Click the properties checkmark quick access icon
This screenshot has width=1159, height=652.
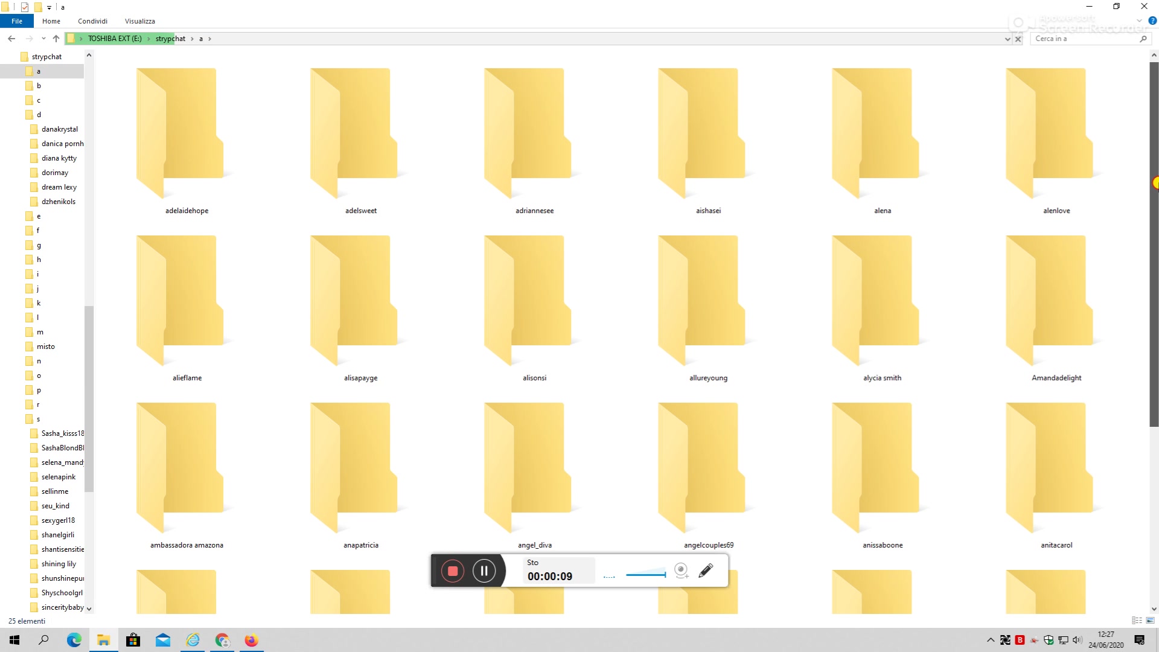[25, 7]
